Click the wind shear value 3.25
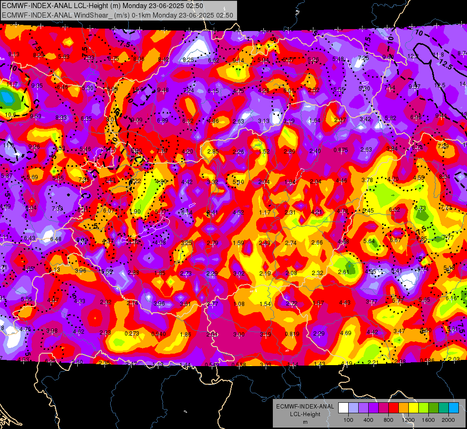 coord(187,243)
